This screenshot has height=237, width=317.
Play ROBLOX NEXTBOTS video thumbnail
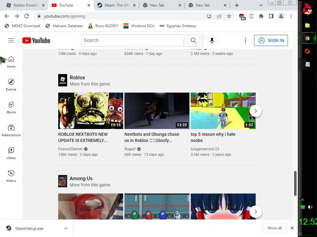click(91, 111)
